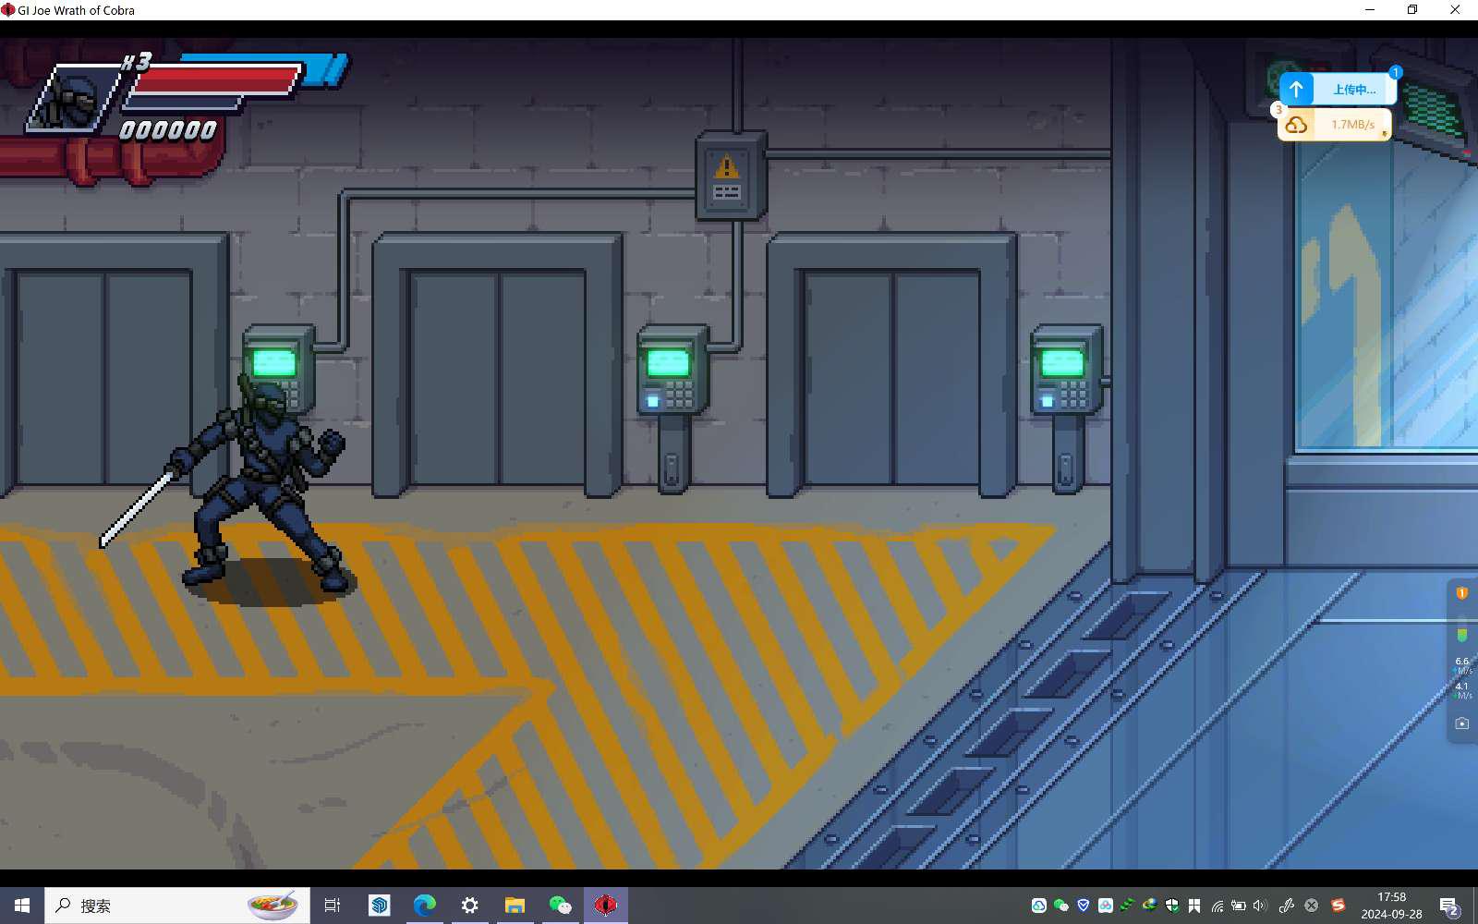This screenshot has width=1478, height=924.
Task: Click the red health bar
Action: (214, 80)
